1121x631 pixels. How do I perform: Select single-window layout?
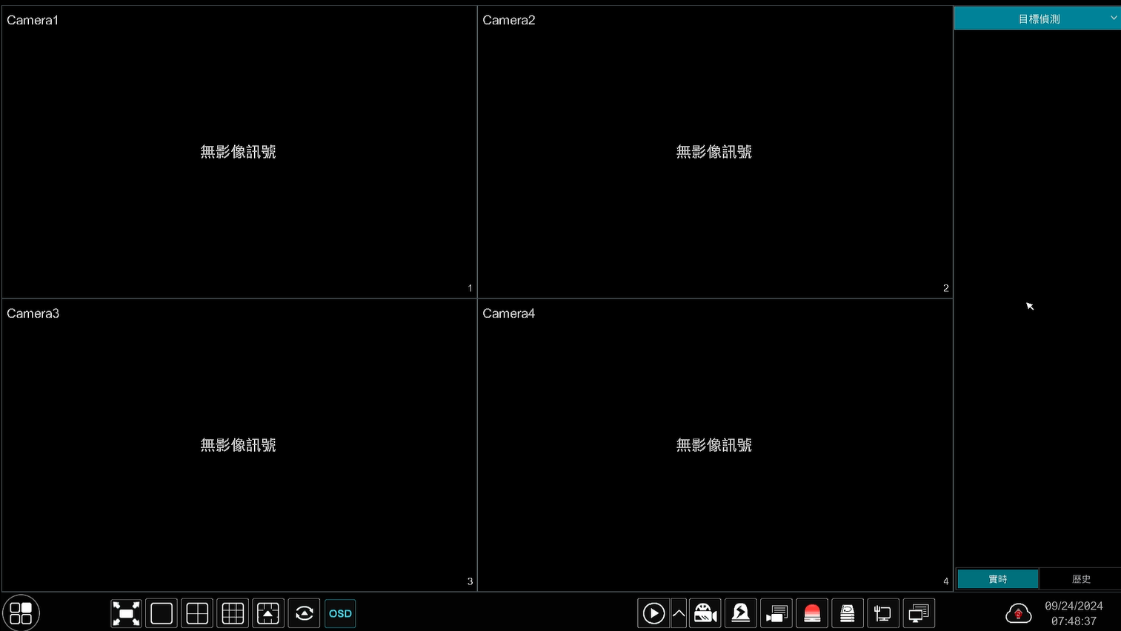click(x=162, y=613)
